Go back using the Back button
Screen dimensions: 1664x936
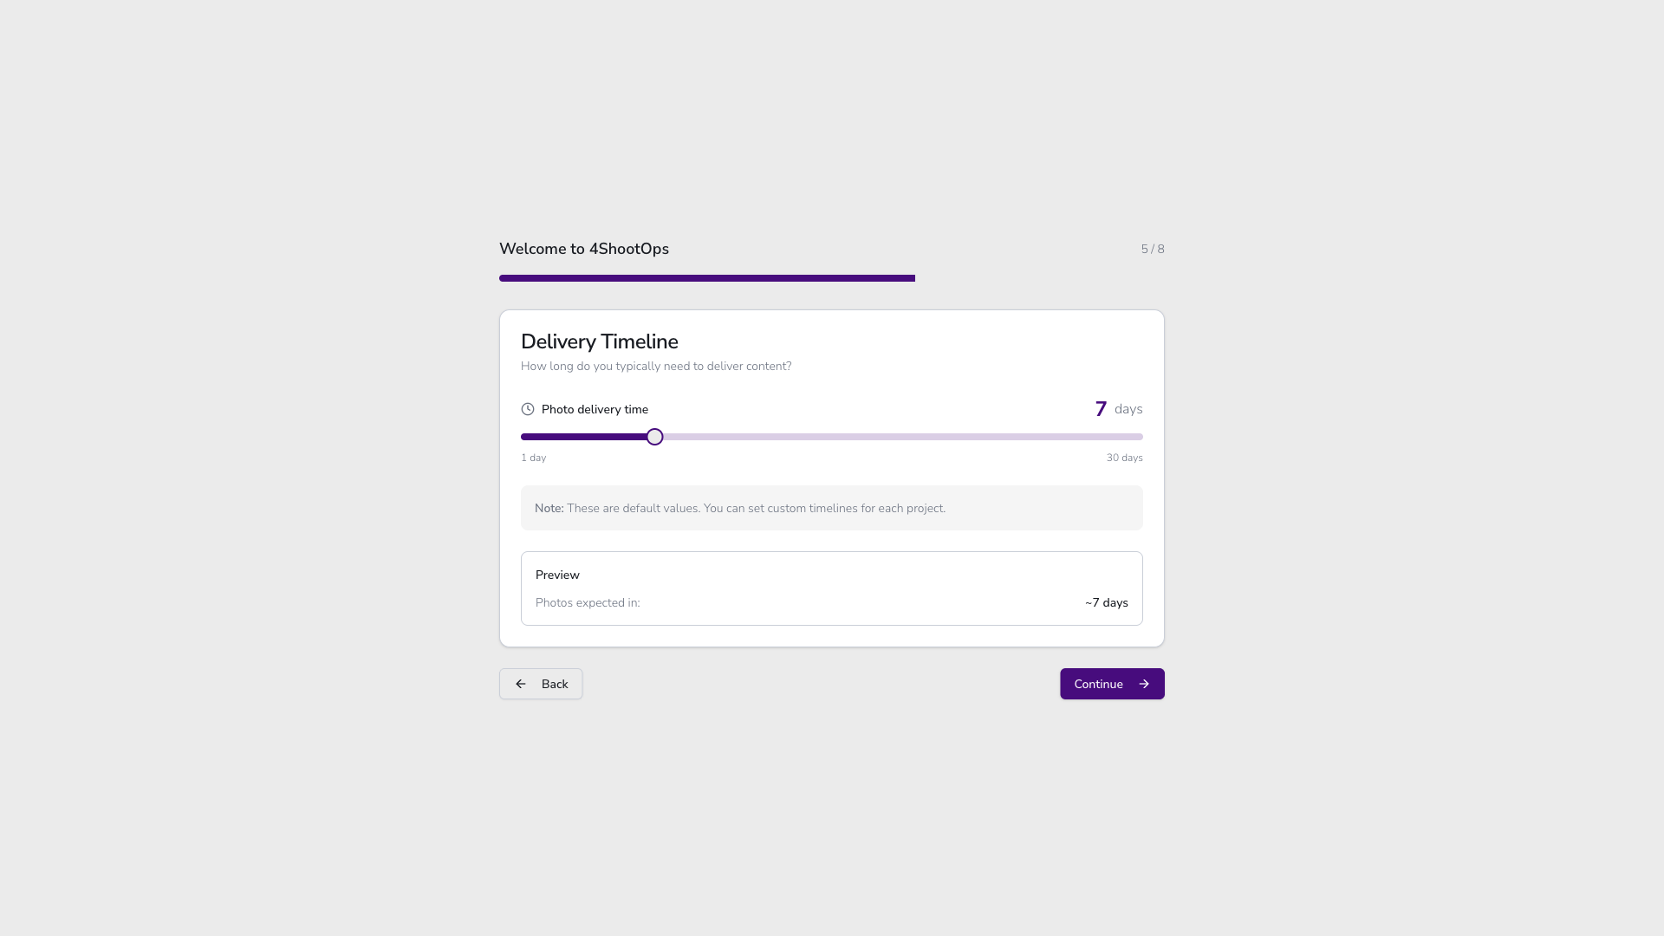click(541, 684)
